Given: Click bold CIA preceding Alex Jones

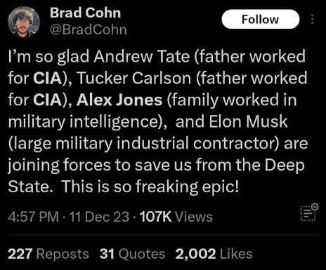Looking at the screenshot, I should point(47,100).
